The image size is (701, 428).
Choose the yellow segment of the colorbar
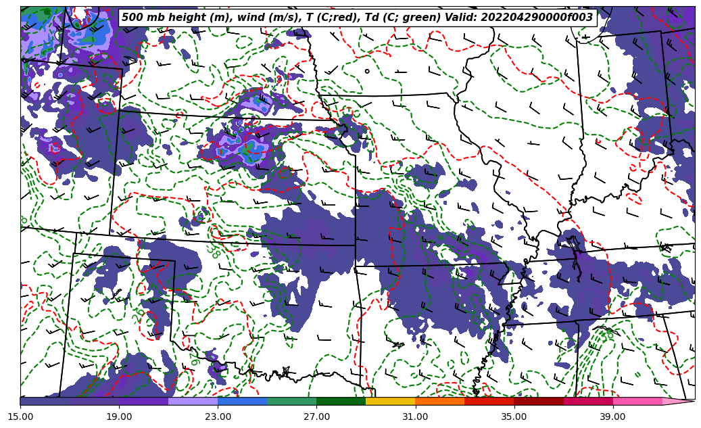coord(390,401)
